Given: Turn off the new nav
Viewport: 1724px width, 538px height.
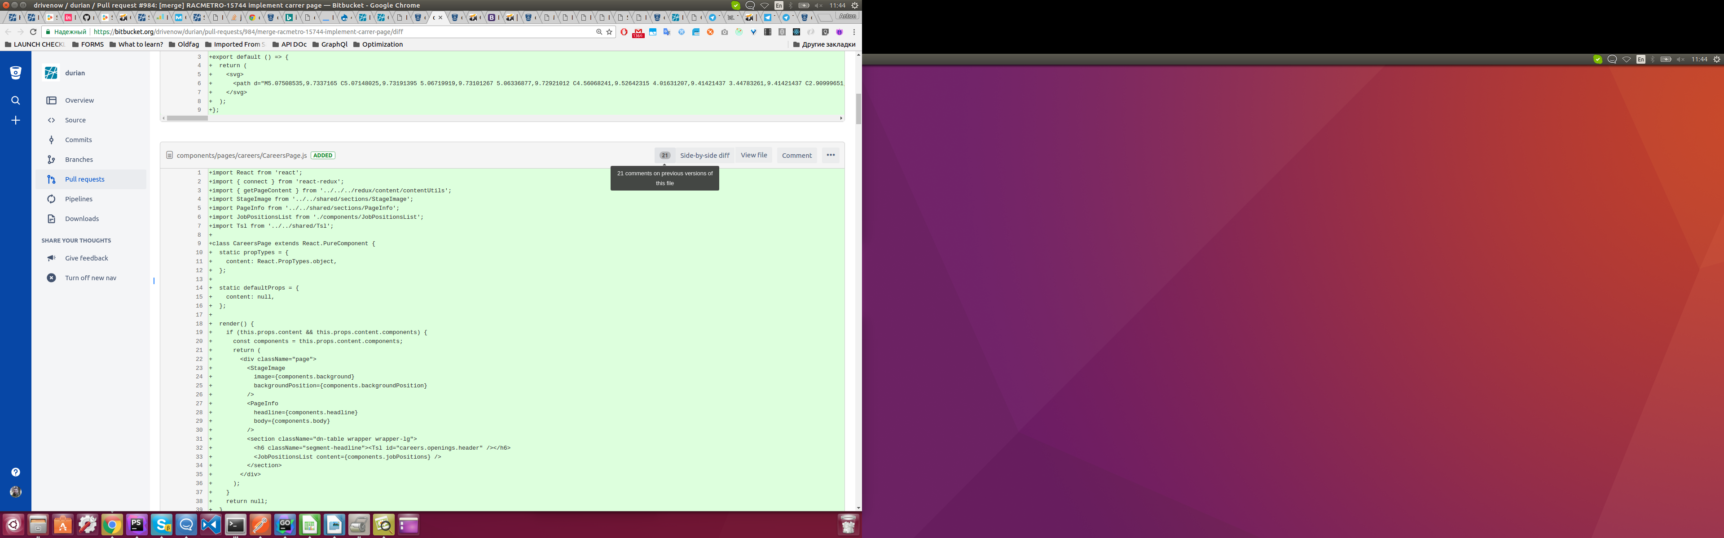Looking at the screenshot, I should click(90, 278).
